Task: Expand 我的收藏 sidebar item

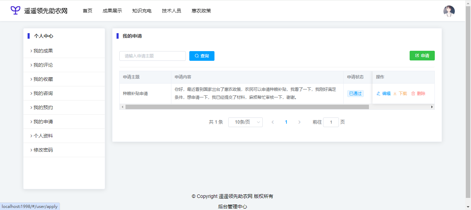Action: point(43,79)
